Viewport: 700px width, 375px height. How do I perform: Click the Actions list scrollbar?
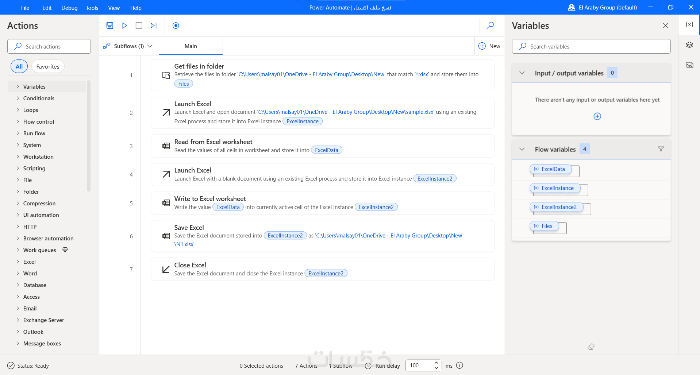[89, 136]
